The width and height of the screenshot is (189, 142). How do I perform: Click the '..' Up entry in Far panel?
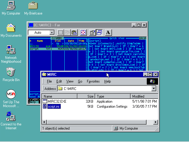(x=58, y=43)
